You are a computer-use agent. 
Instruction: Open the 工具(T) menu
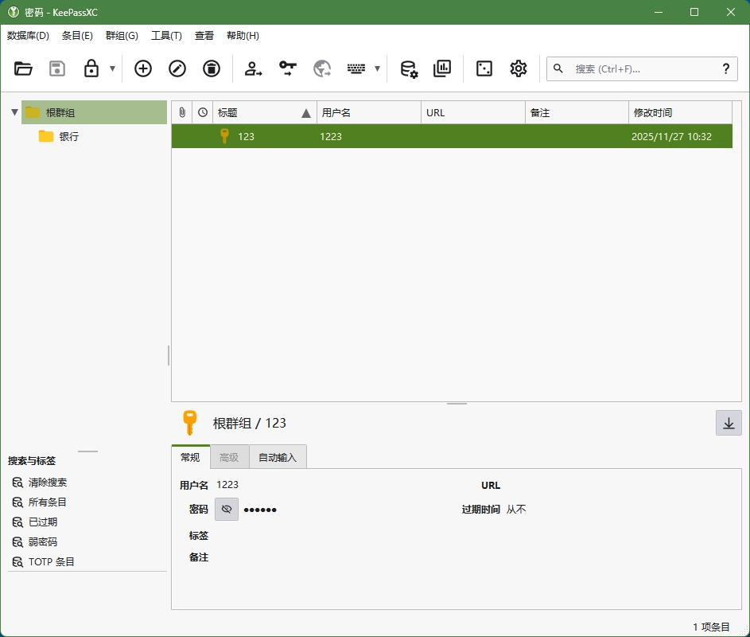point(166,36)
